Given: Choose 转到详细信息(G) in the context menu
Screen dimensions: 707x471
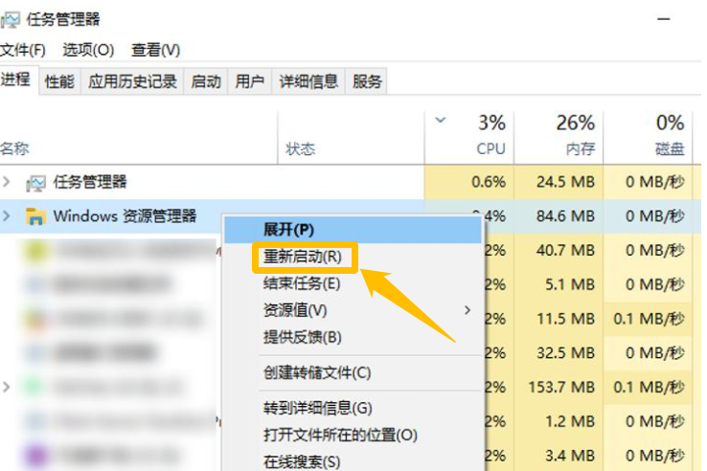Looking at the screenshot, I should point(353,408).
